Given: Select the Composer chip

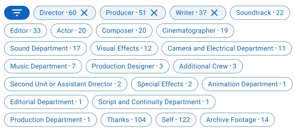Looking at the screenshot, I should (x=124, y=31).
